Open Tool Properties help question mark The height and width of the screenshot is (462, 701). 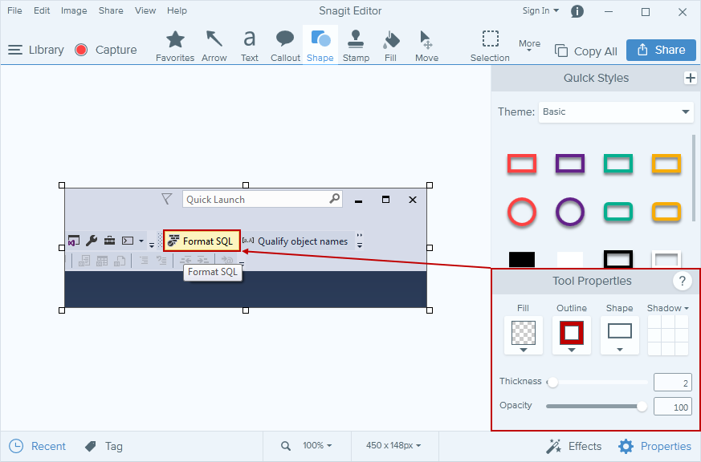[x=683, y=282]
